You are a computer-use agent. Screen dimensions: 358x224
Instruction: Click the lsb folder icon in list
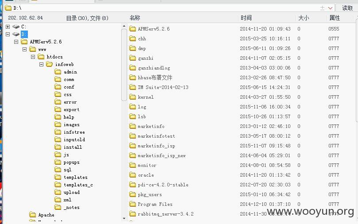point(132,116)
